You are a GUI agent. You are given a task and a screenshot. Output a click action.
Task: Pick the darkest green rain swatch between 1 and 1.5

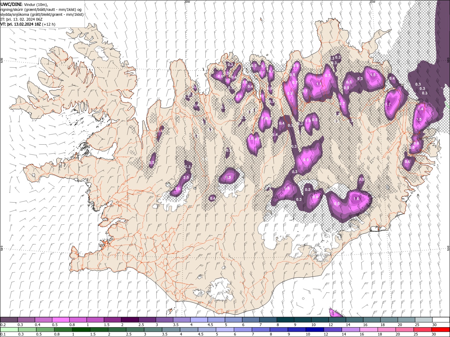tap(81, 330)
